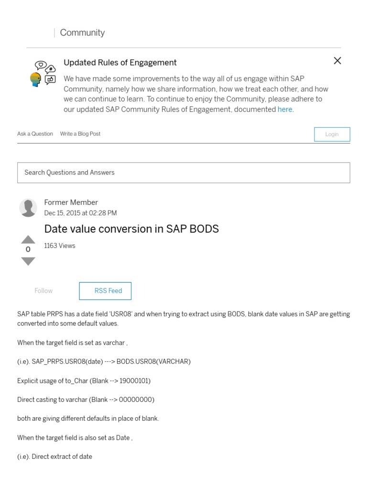
Task: Click the vote count number zero
Action: 28,250
